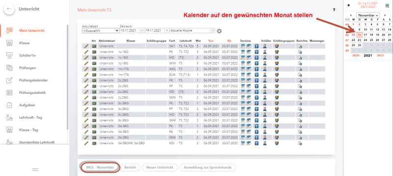Go back with the round arrow button
393x176 pixels.
9,9
